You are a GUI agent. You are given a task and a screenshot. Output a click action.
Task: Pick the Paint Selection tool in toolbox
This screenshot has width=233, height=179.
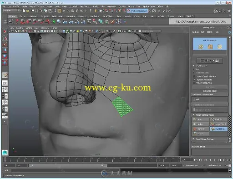5,44
